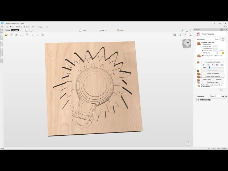Click Preview Visible Toolpaths button
The width and height of the screenshot is (228, 171).
(213, 76)
